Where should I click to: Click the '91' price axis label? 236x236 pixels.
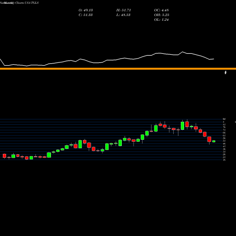coord(224,119)
